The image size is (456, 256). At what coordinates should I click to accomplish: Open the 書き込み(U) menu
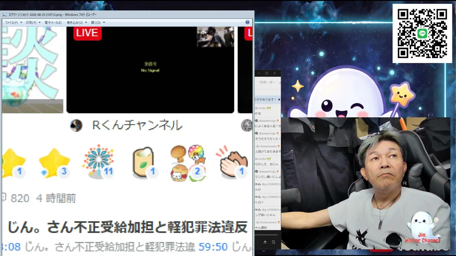click(74, 22)
